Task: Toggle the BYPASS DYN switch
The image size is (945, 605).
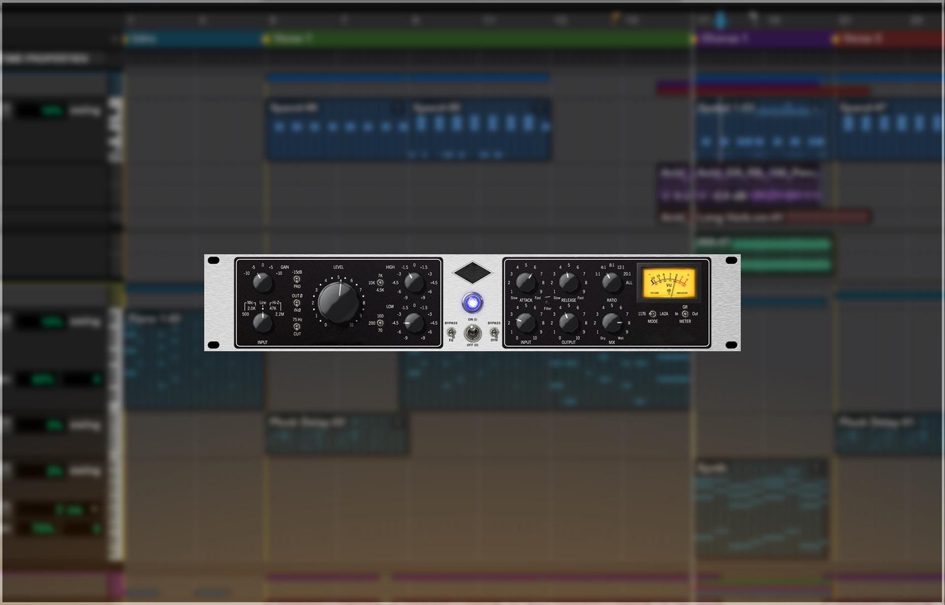Action: tap(494, 333)
